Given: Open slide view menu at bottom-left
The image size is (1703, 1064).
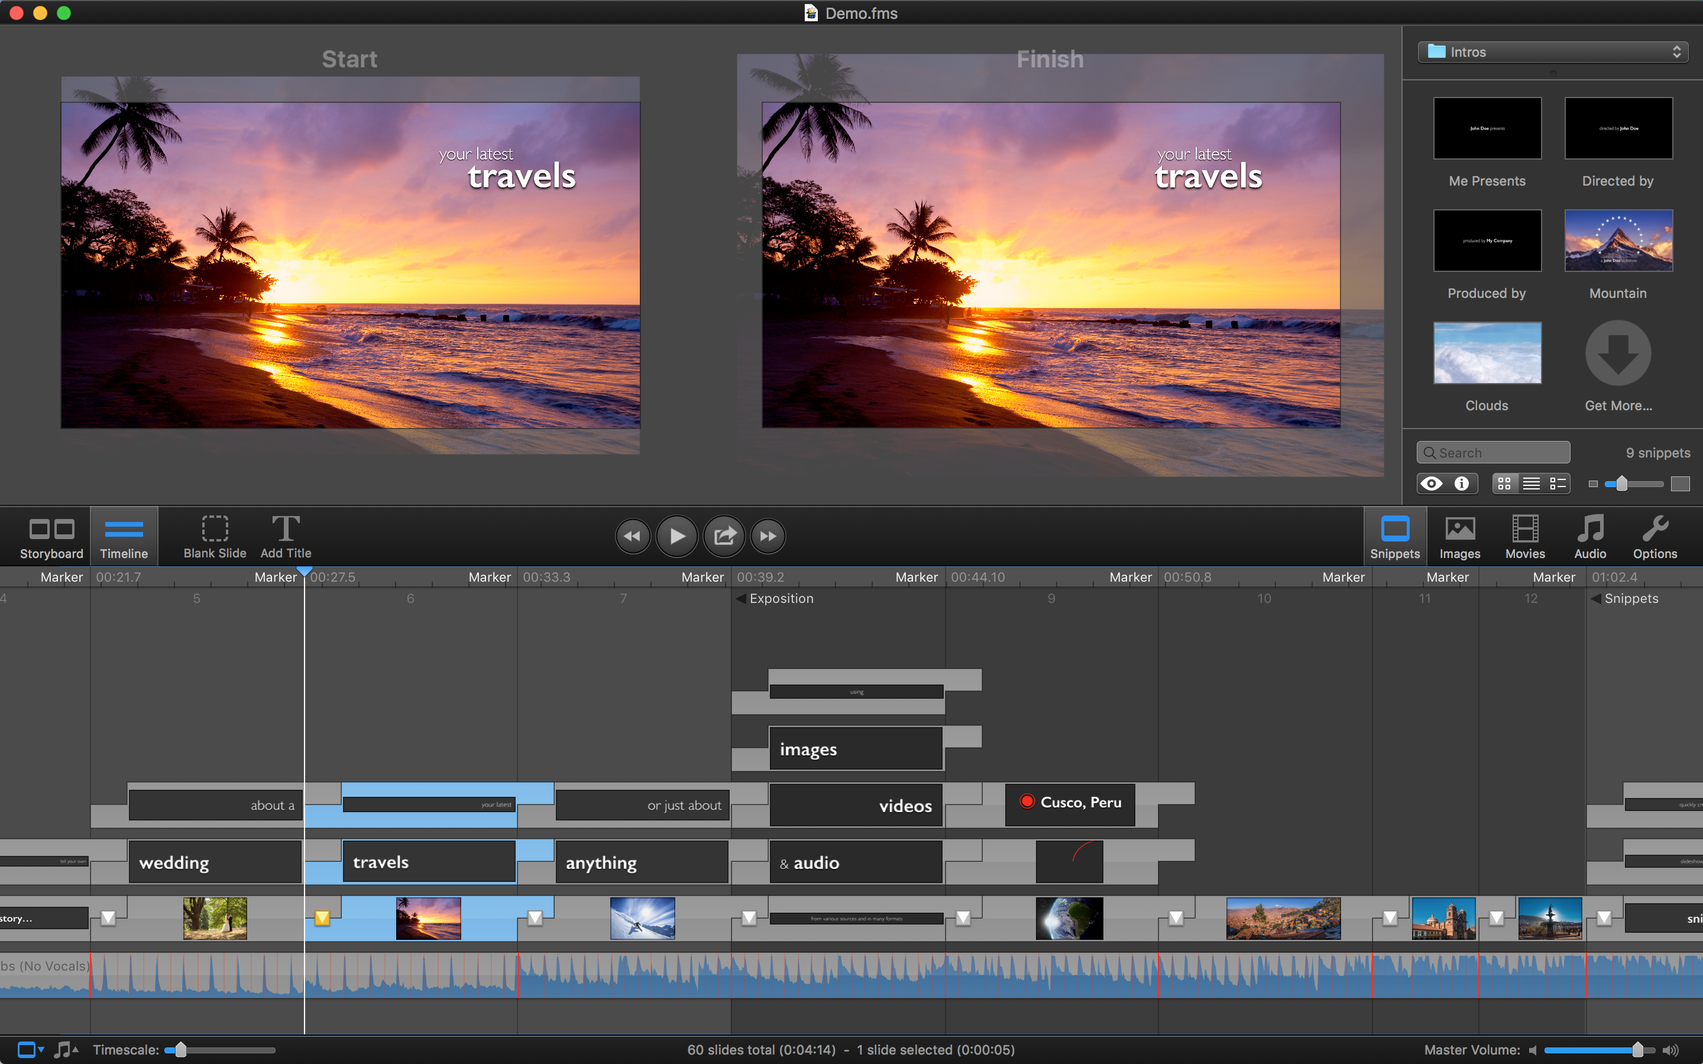Looking at the screenshot, I should click(30, 1049).
